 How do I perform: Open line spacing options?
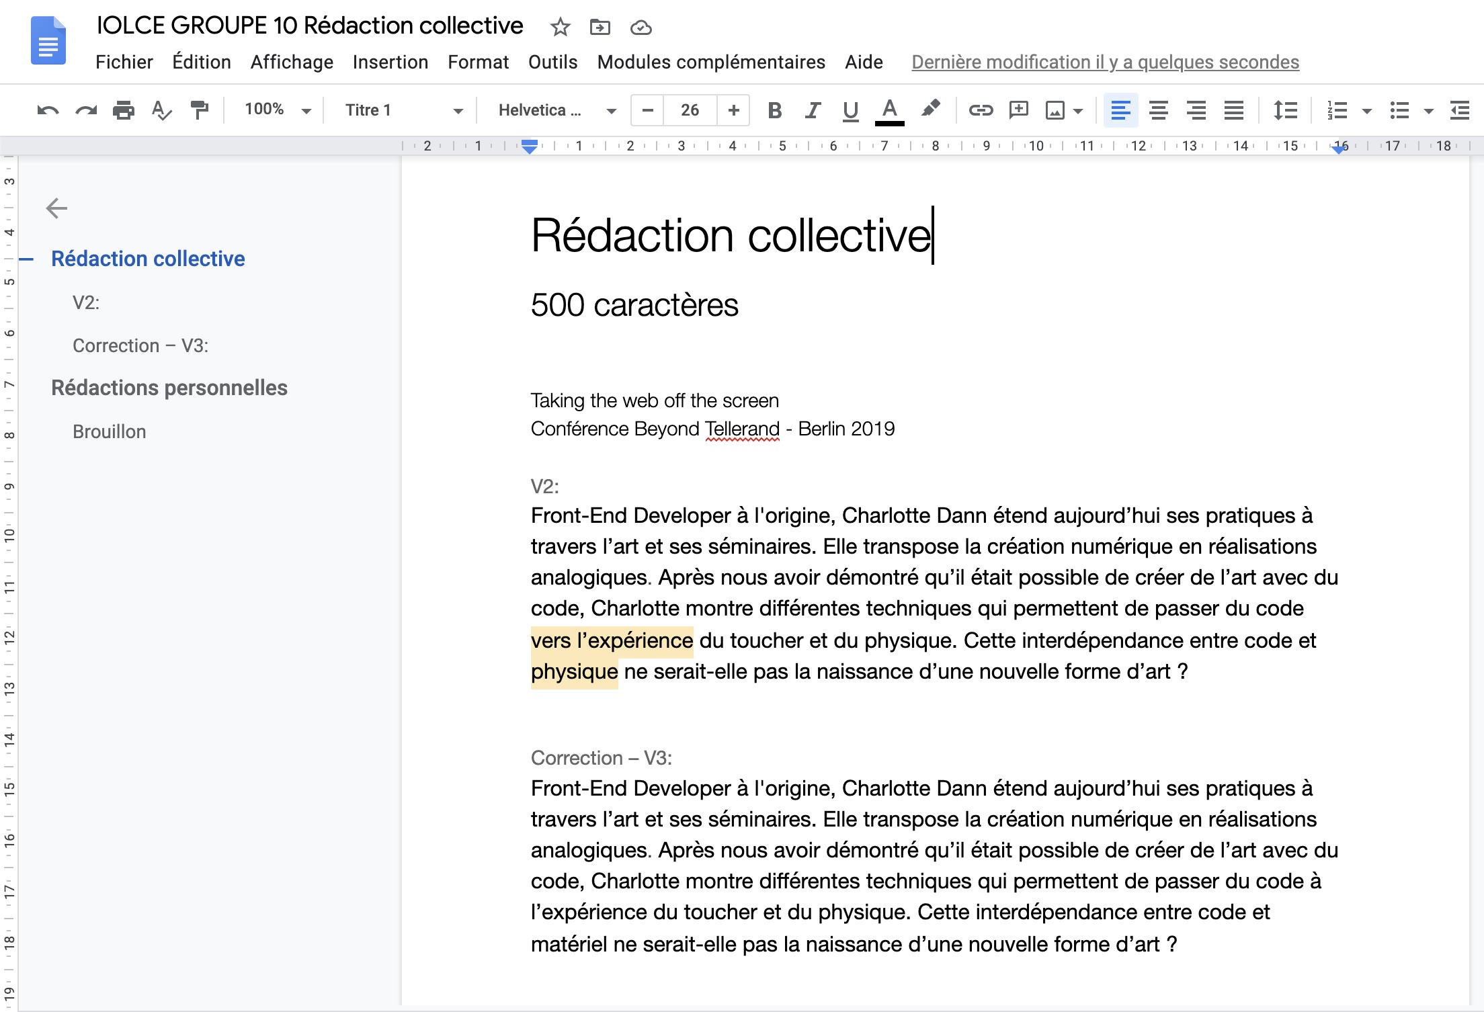tap(1285, 110)
